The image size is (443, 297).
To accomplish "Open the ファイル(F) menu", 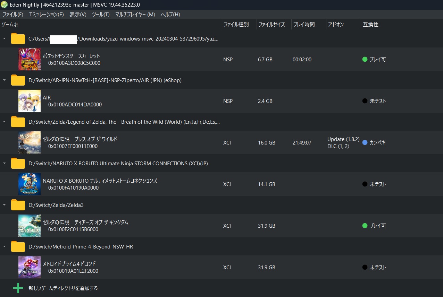I will [x=13, y=15].
